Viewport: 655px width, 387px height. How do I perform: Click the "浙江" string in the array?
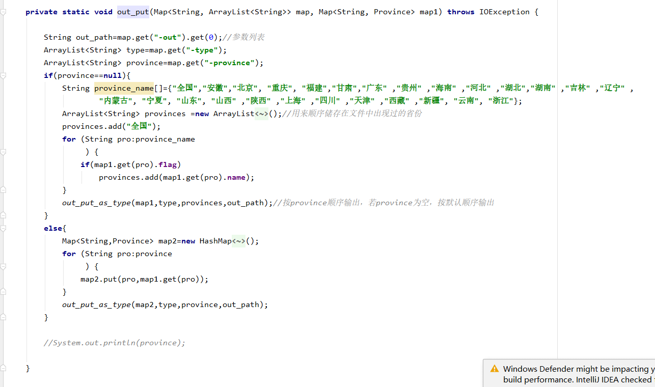[x=501, y=101]
